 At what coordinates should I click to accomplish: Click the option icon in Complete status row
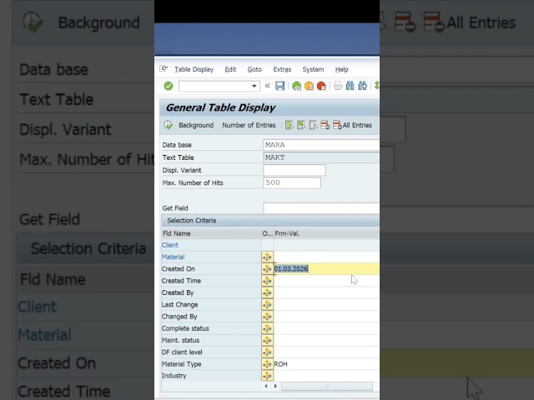pos(267,328)
